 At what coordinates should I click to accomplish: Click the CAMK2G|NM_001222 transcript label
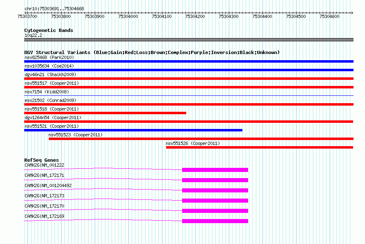(x=44, y=165)
